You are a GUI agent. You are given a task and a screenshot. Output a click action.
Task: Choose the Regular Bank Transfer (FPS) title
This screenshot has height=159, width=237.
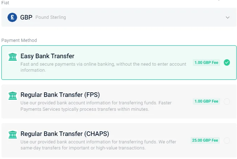(60, 95)
